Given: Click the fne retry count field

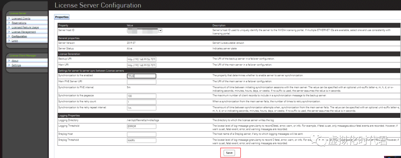Looking at the screenshot, I should tap(141, 101).
